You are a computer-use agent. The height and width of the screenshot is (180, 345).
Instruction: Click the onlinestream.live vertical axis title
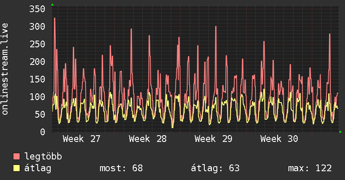coord(5,69)
